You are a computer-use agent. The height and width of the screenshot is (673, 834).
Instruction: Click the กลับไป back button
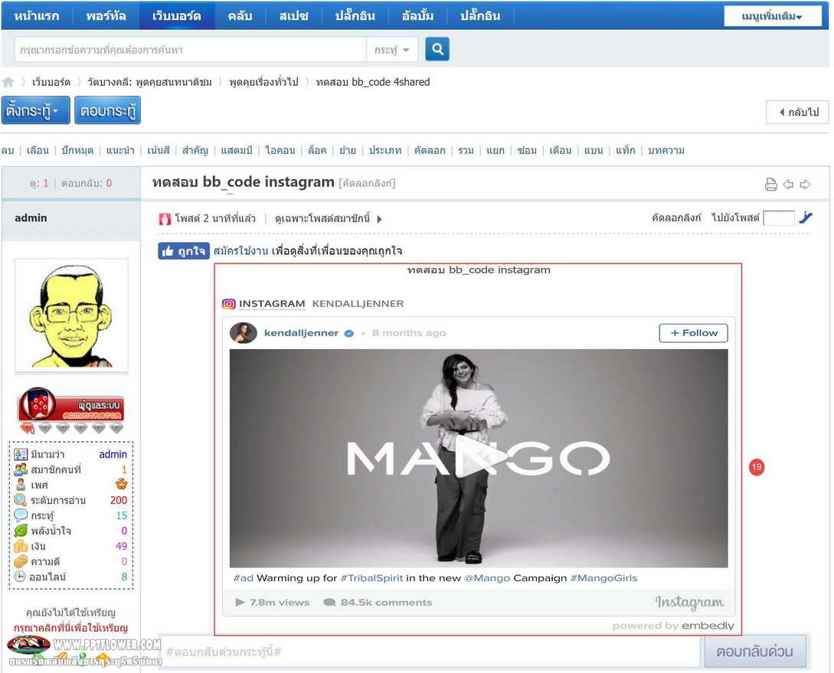point(798,112)
